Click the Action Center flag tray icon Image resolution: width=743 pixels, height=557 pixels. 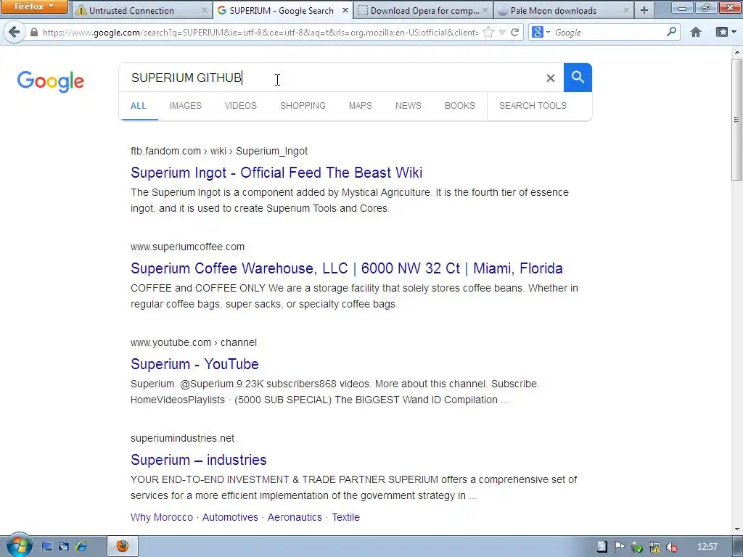pos(619,547)
